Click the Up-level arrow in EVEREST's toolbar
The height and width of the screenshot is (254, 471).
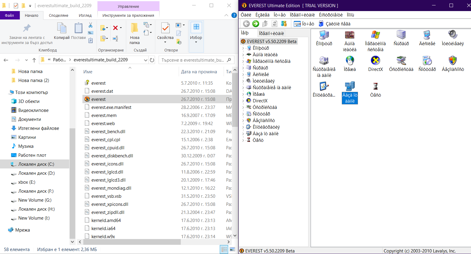265,24
